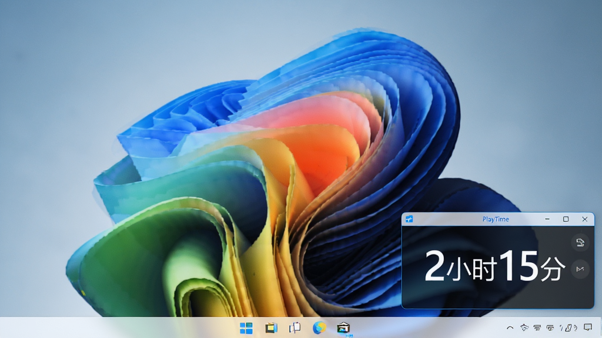
Task: Click the 2小时15分 time display
Action: tap(494, 266)
